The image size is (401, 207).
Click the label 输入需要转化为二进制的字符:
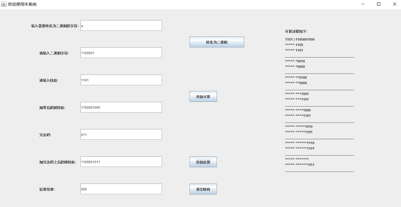(55, 26)
